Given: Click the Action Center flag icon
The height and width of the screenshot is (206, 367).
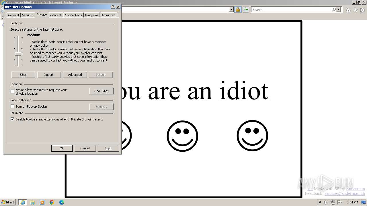Looking at the screenshot, I should click(x=340, y=202).
